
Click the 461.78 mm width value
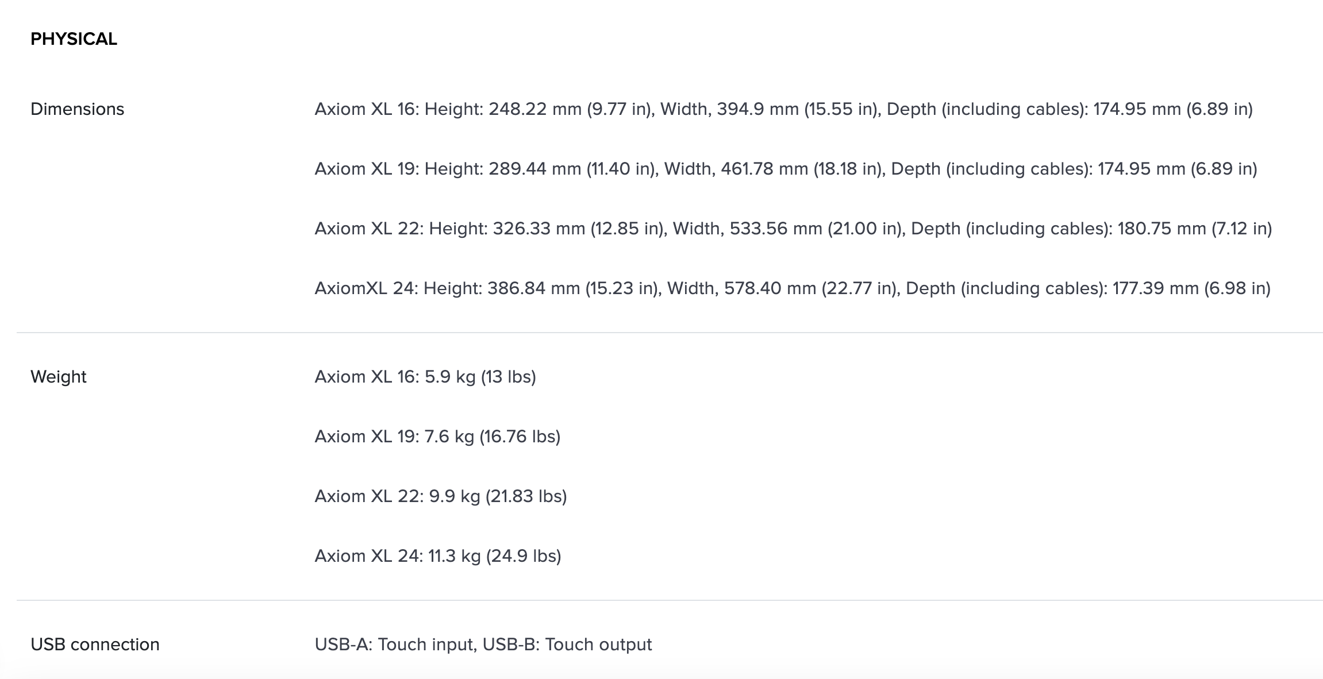pyautogui.click(x=764, y=169)
